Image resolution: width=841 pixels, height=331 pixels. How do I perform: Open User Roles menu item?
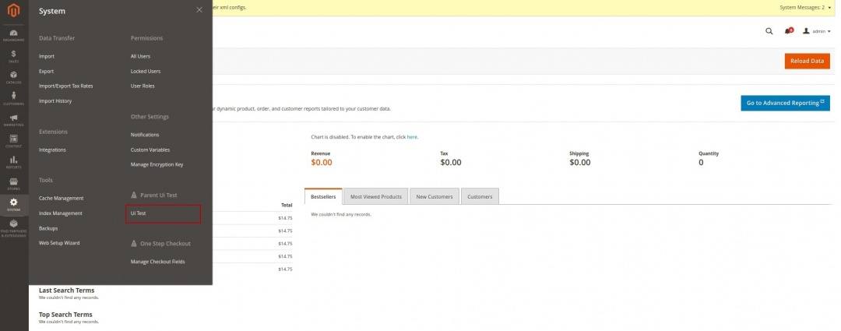(x=143, y=86)
